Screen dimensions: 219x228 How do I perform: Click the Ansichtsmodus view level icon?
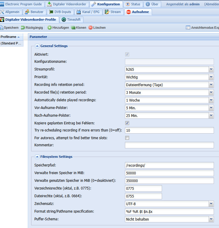tap(188, 28)
